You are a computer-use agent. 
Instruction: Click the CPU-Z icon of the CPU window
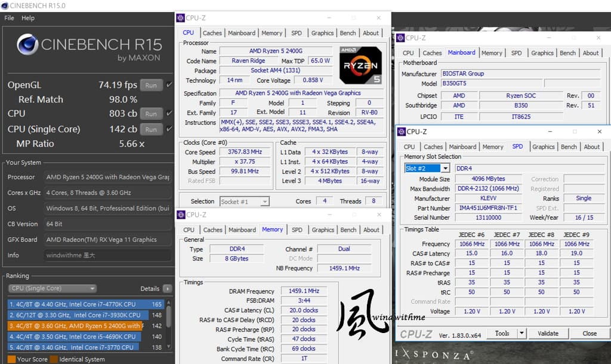point(180,18)
